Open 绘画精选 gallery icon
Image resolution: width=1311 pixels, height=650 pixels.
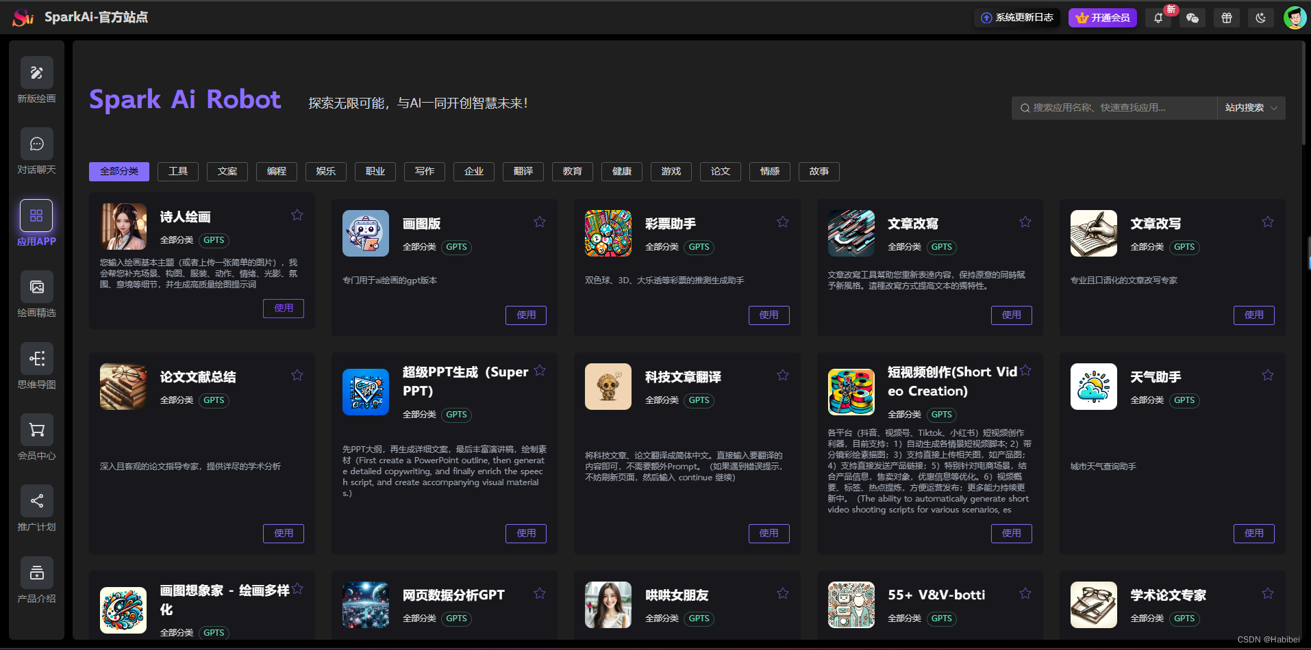[37, 287]
